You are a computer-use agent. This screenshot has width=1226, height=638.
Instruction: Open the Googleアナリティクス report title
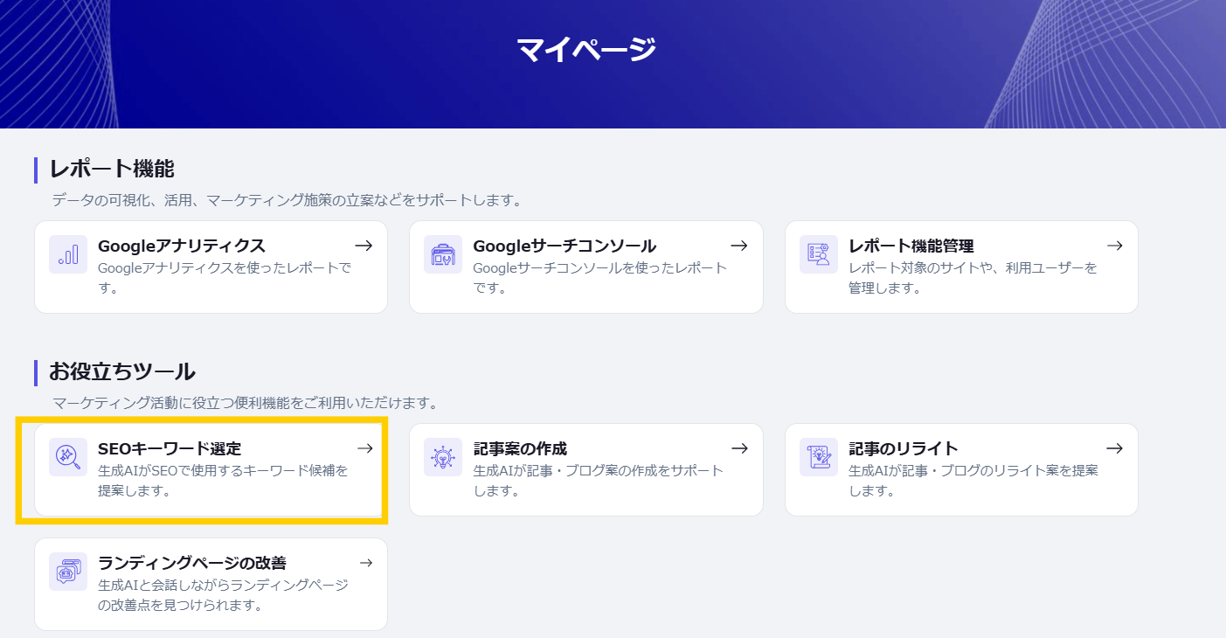pyautogui.click(x=181, y=246)
